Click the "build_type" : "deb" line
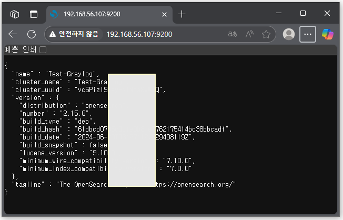 point(57,121)
